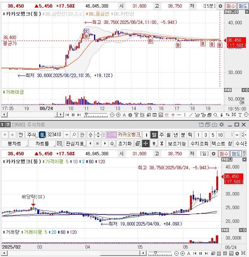Image resolution: width=249 pixels, height=257 pixels.
Task: Adjust the upper chart zoom slider handle
Action: point(86,114)
